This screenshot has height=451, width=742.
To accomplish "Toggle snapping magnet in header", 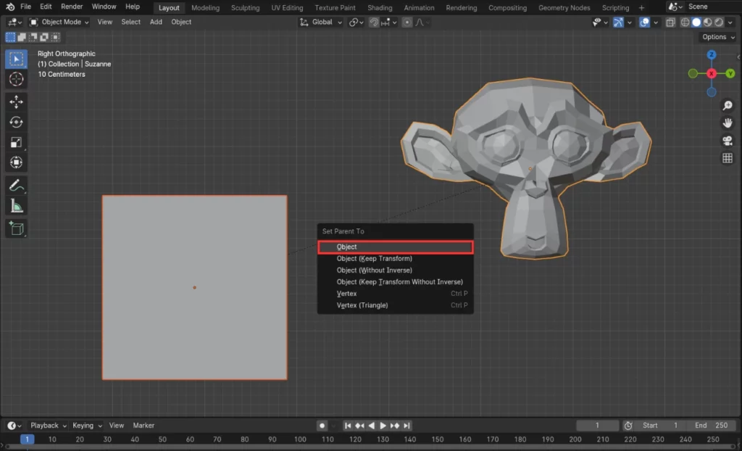I will pos(374,22).
